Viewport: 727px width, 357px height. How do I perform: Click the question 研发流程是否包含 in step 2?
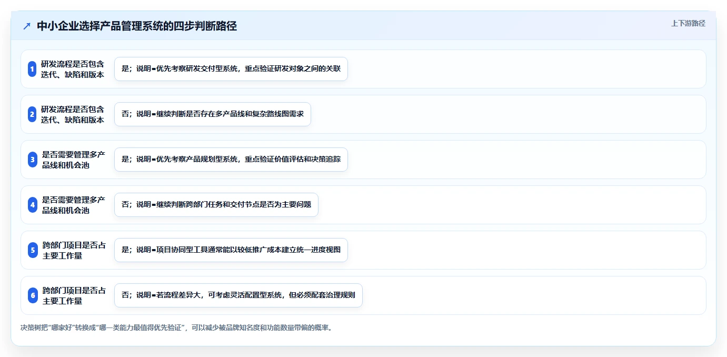[x=73, y=114]
